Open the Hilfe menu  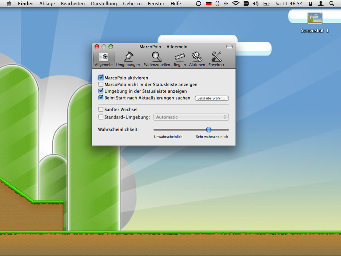tap(176, 4)
